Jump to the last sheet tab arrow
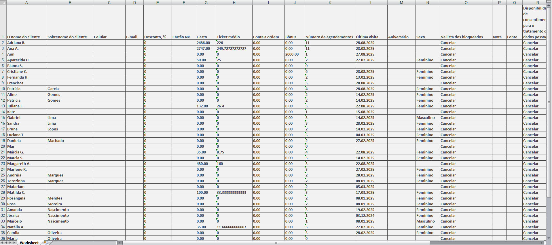Screen dimensions: 552x245 click(14, 243)
